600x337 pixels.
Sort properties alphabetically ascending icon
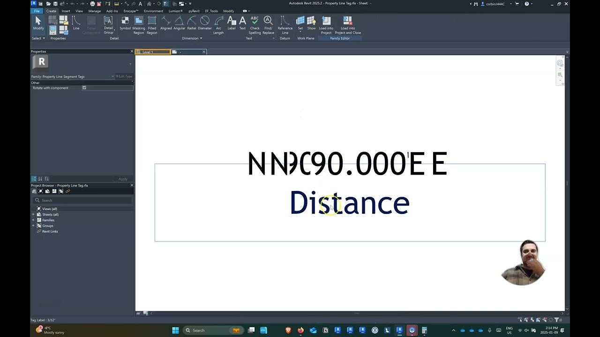(x=40, y=179)
